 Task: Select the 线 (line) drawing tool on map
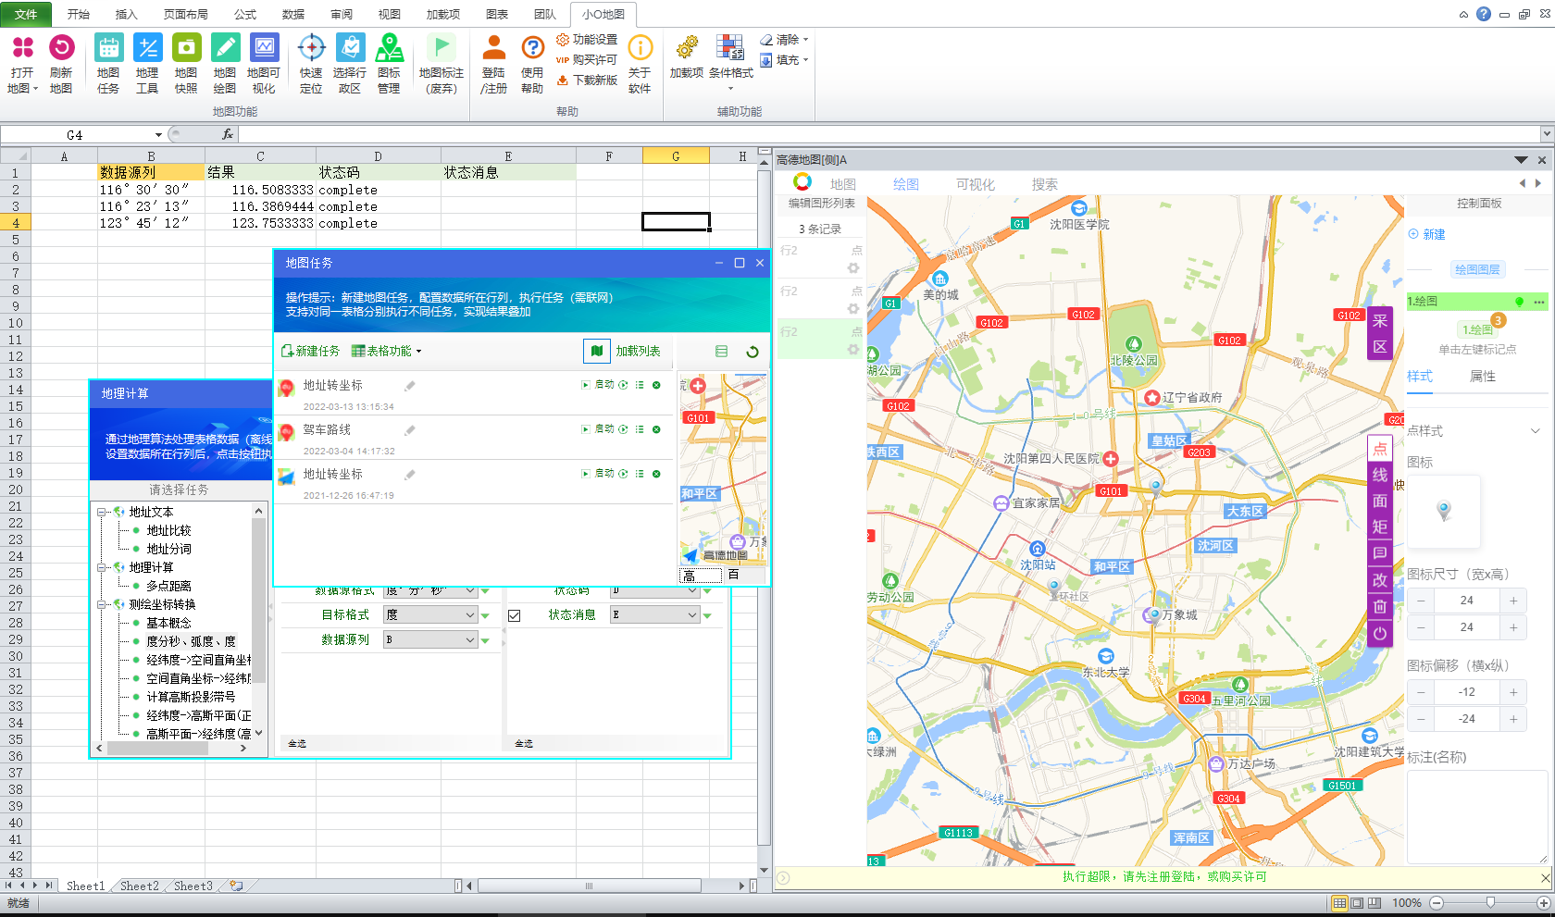1380,475
